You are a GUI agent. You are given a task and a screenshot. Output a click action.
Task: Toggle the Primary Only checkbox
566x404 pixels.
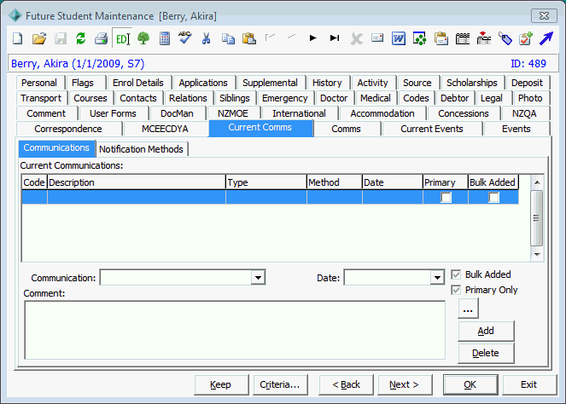tap(456, 290)
